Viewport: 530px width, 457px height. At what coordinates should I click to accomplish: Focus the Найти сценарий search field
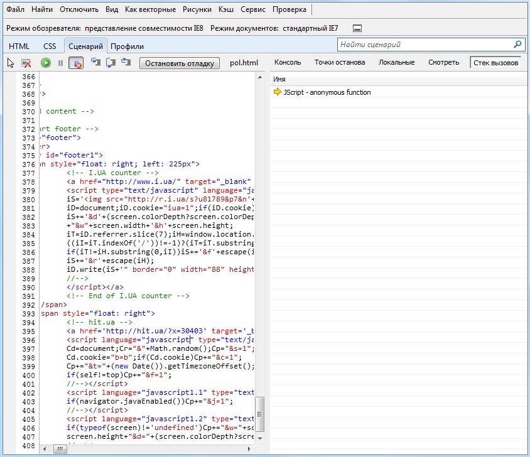tap(431, 45)
